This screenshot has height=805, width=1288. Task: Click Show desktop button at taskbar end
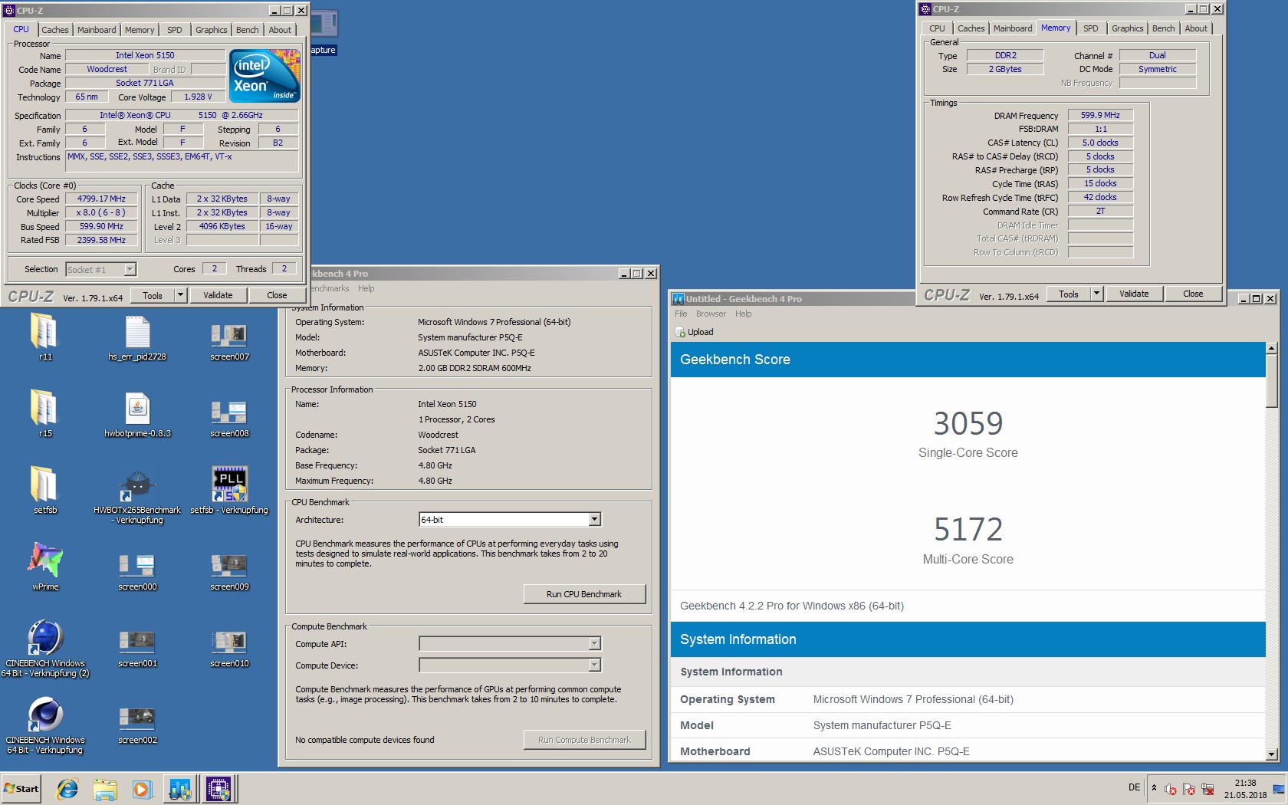point(1279,788)
